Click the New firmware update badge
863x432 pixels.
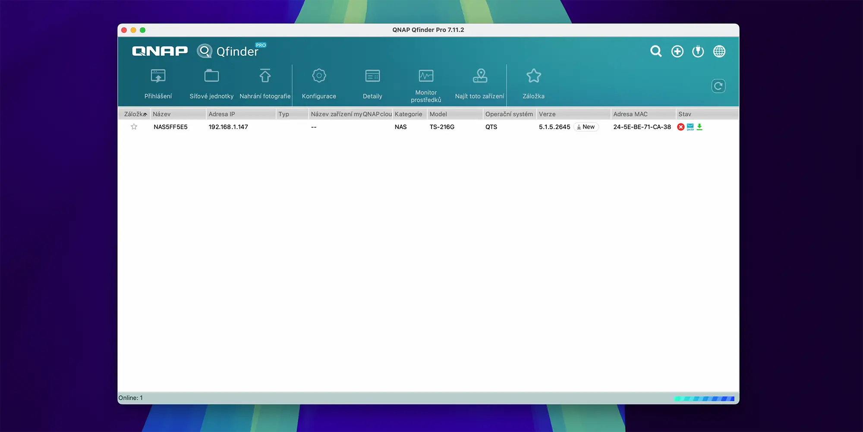[x=586, y=127]
